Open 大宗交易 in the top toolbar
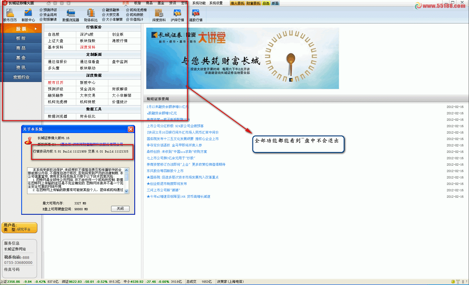Viewport: 469px width, 285px height. [x=111, y=15]
